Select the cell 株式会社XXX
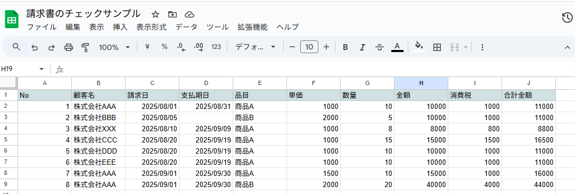575x194 pixels. (x=98, y=129)
